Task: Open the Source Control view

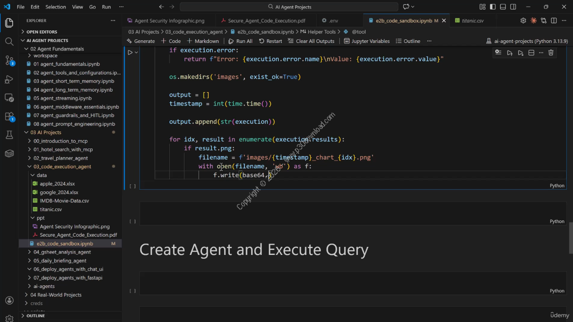Action: (x=9, y=60)
